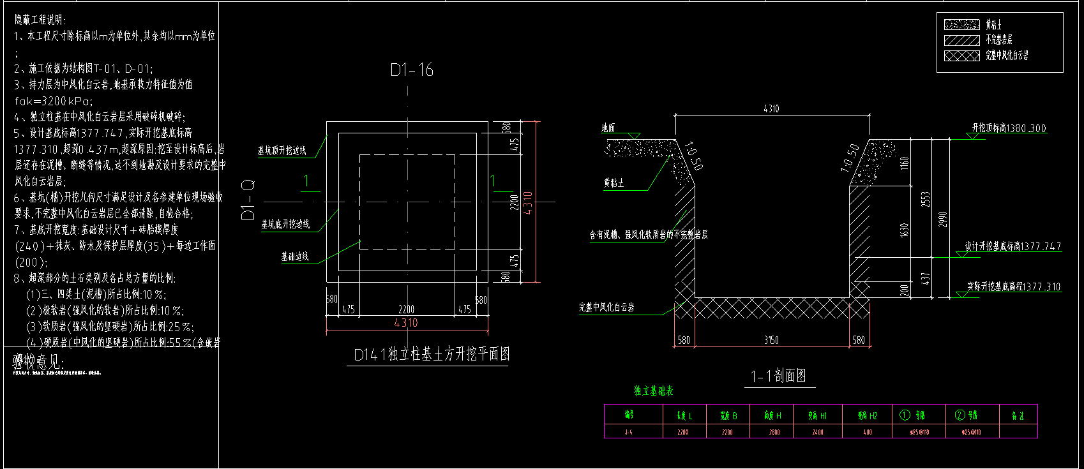
Task: Click the '3150' bottom width dimension
Action: click(771, 340)
